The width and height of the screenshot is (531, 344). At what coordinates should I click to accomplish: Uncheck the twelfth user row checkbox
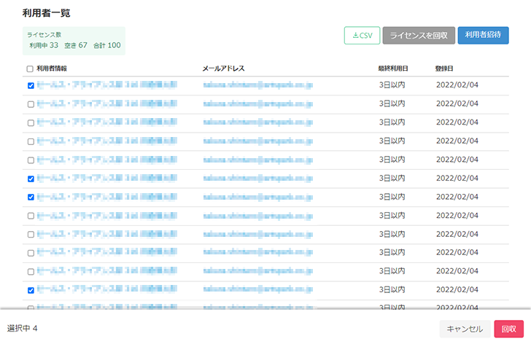point(30,290)
